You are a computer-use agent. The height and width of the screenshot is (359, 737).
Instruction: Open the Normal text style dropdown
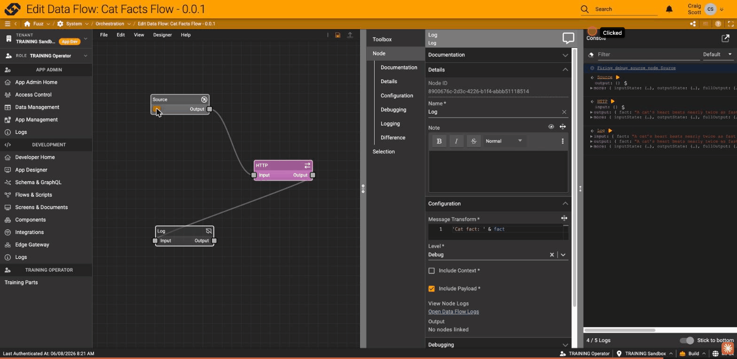click(504, 141)
